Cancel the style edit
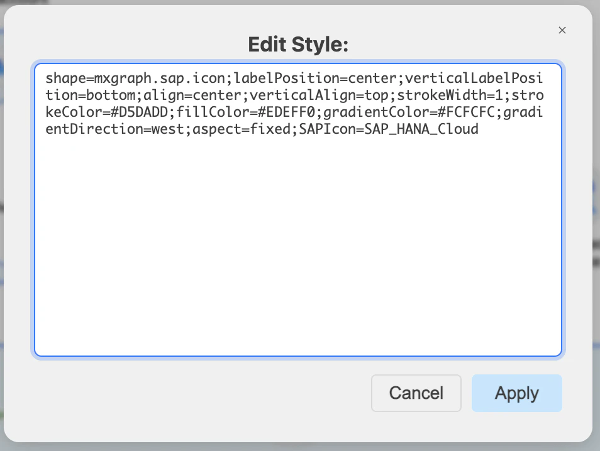This screenshot has height=451, width=600. tap(416, 393)
